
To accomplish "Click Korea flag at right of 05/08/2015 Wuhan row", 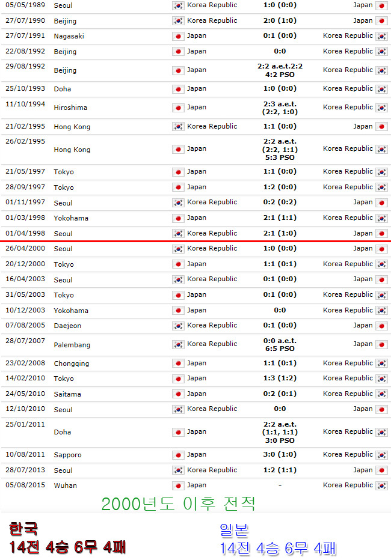I will pos(382,485).
